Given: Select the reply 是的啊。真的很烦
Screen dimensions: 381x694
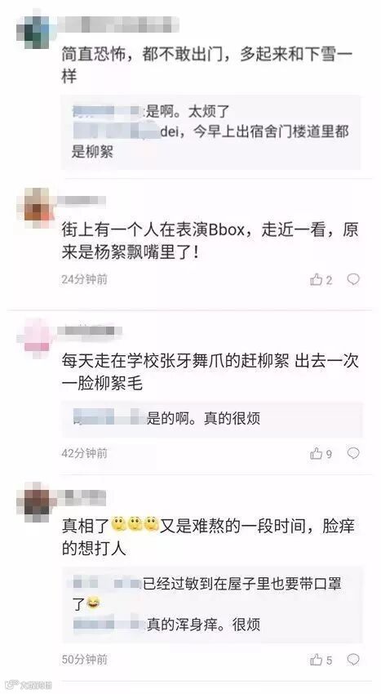Looking at the screenshot, I should pos(166,418).
